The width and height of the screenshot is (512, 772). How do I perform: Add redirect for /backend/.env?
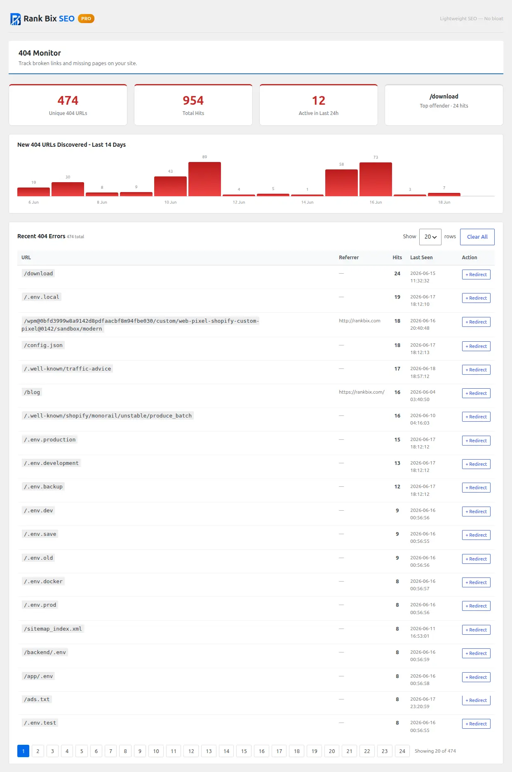(x=476, y=653)
